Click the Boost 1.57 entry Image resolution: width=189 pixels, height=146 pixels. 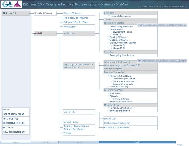[118, 35]
